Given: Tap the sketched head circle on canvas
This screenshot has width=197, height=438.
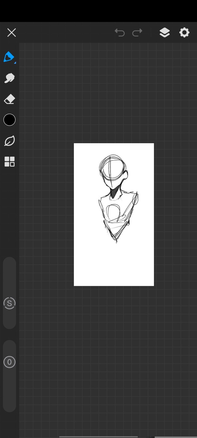Looking at the screenshot, I should point(112,168).
